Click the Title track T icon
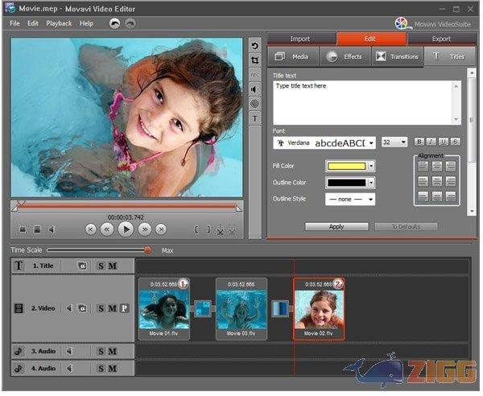 click(19, 266)
